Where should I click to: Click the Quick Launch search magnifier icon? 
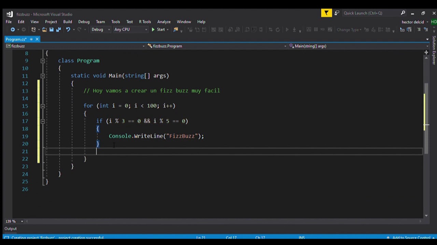[403, 13]
